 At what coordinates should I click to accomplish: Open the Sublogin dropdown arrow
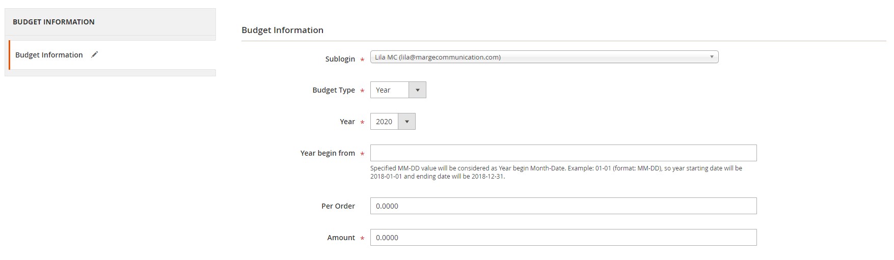[x=712, y=57]
